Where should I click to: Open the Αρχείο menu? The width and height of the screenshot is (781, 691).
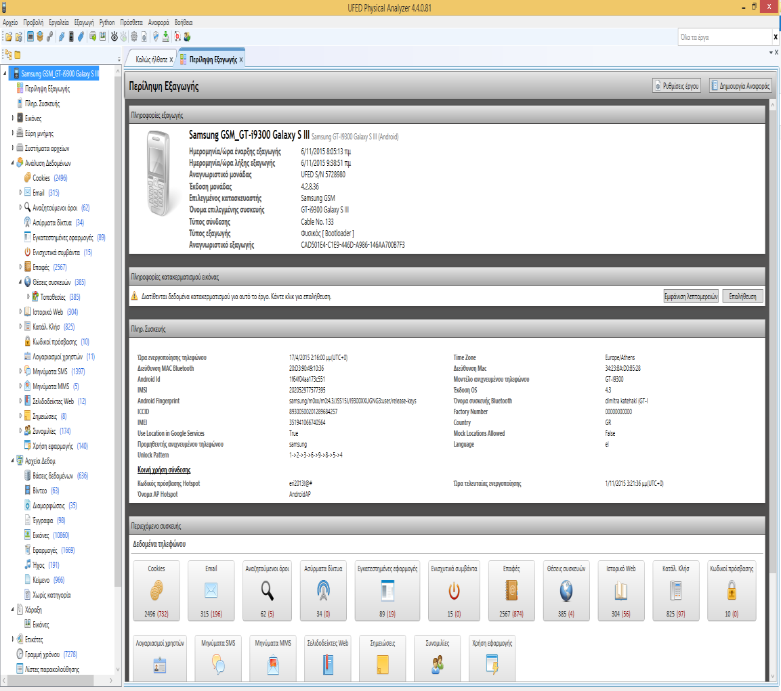click(x=10, y=22)
